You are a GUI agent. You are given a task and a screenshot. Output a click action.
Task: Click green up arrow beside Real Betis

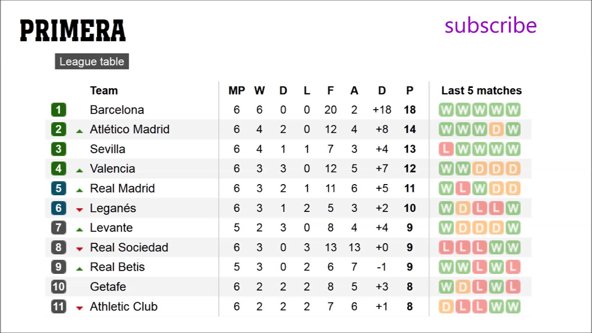pos(80,268)
